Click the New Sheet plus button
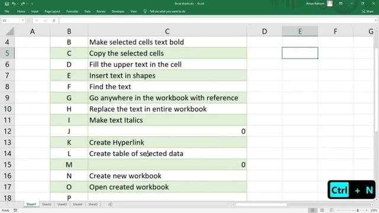 (x=110, y=205)
